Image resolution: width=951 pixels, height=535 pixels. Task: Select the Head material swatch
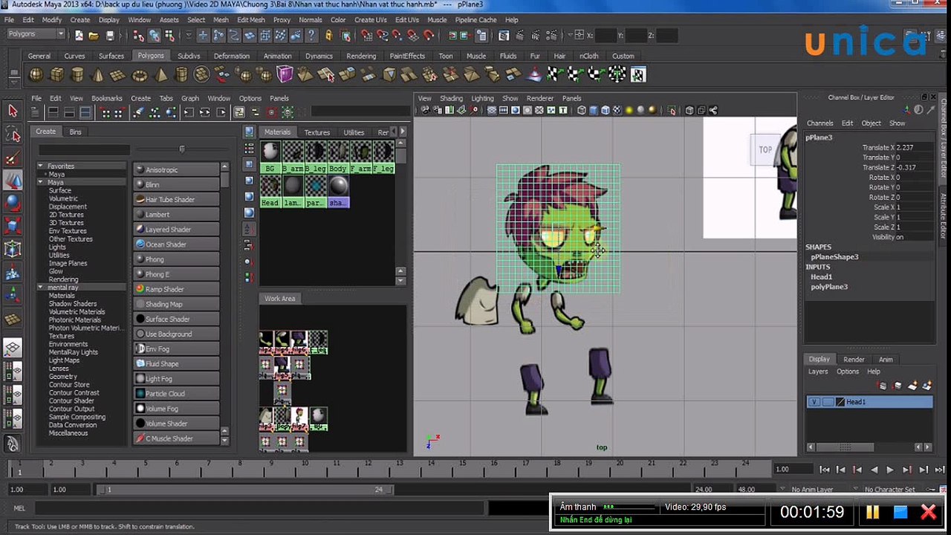[270, 186]
